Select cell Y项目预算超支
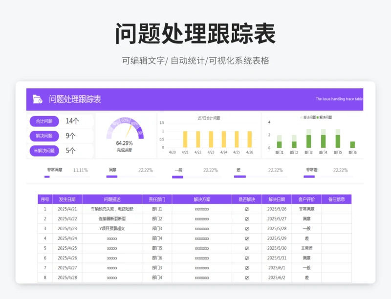 pos(112,229)
